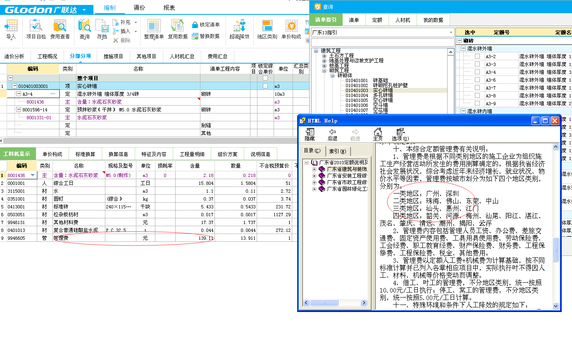The width and height of the screenshot is (572, 345).
Task: Check the box for quota A3-9
Action: coord(477,103)
